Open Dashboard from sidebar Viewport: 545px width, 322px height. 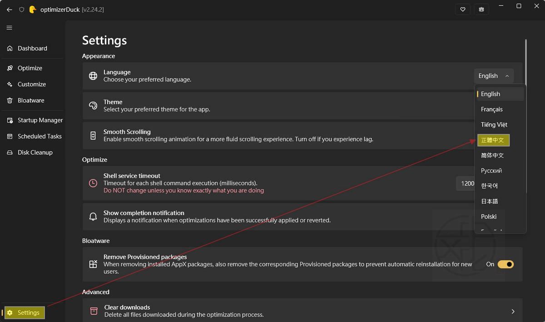(32, 48)
